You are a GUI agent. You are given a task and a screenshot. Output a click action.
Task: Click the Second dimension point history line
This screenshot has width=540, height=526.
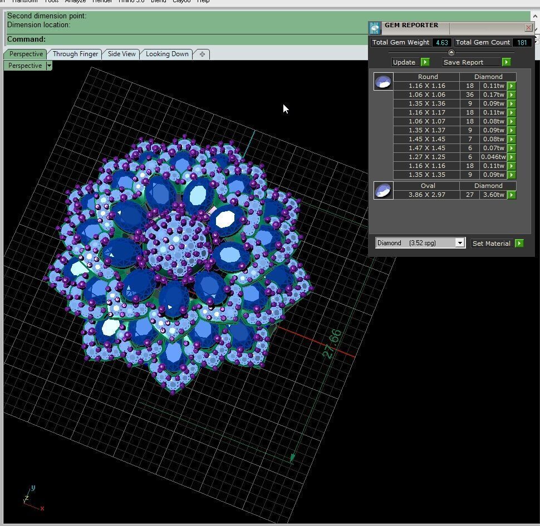click(47, 16)
